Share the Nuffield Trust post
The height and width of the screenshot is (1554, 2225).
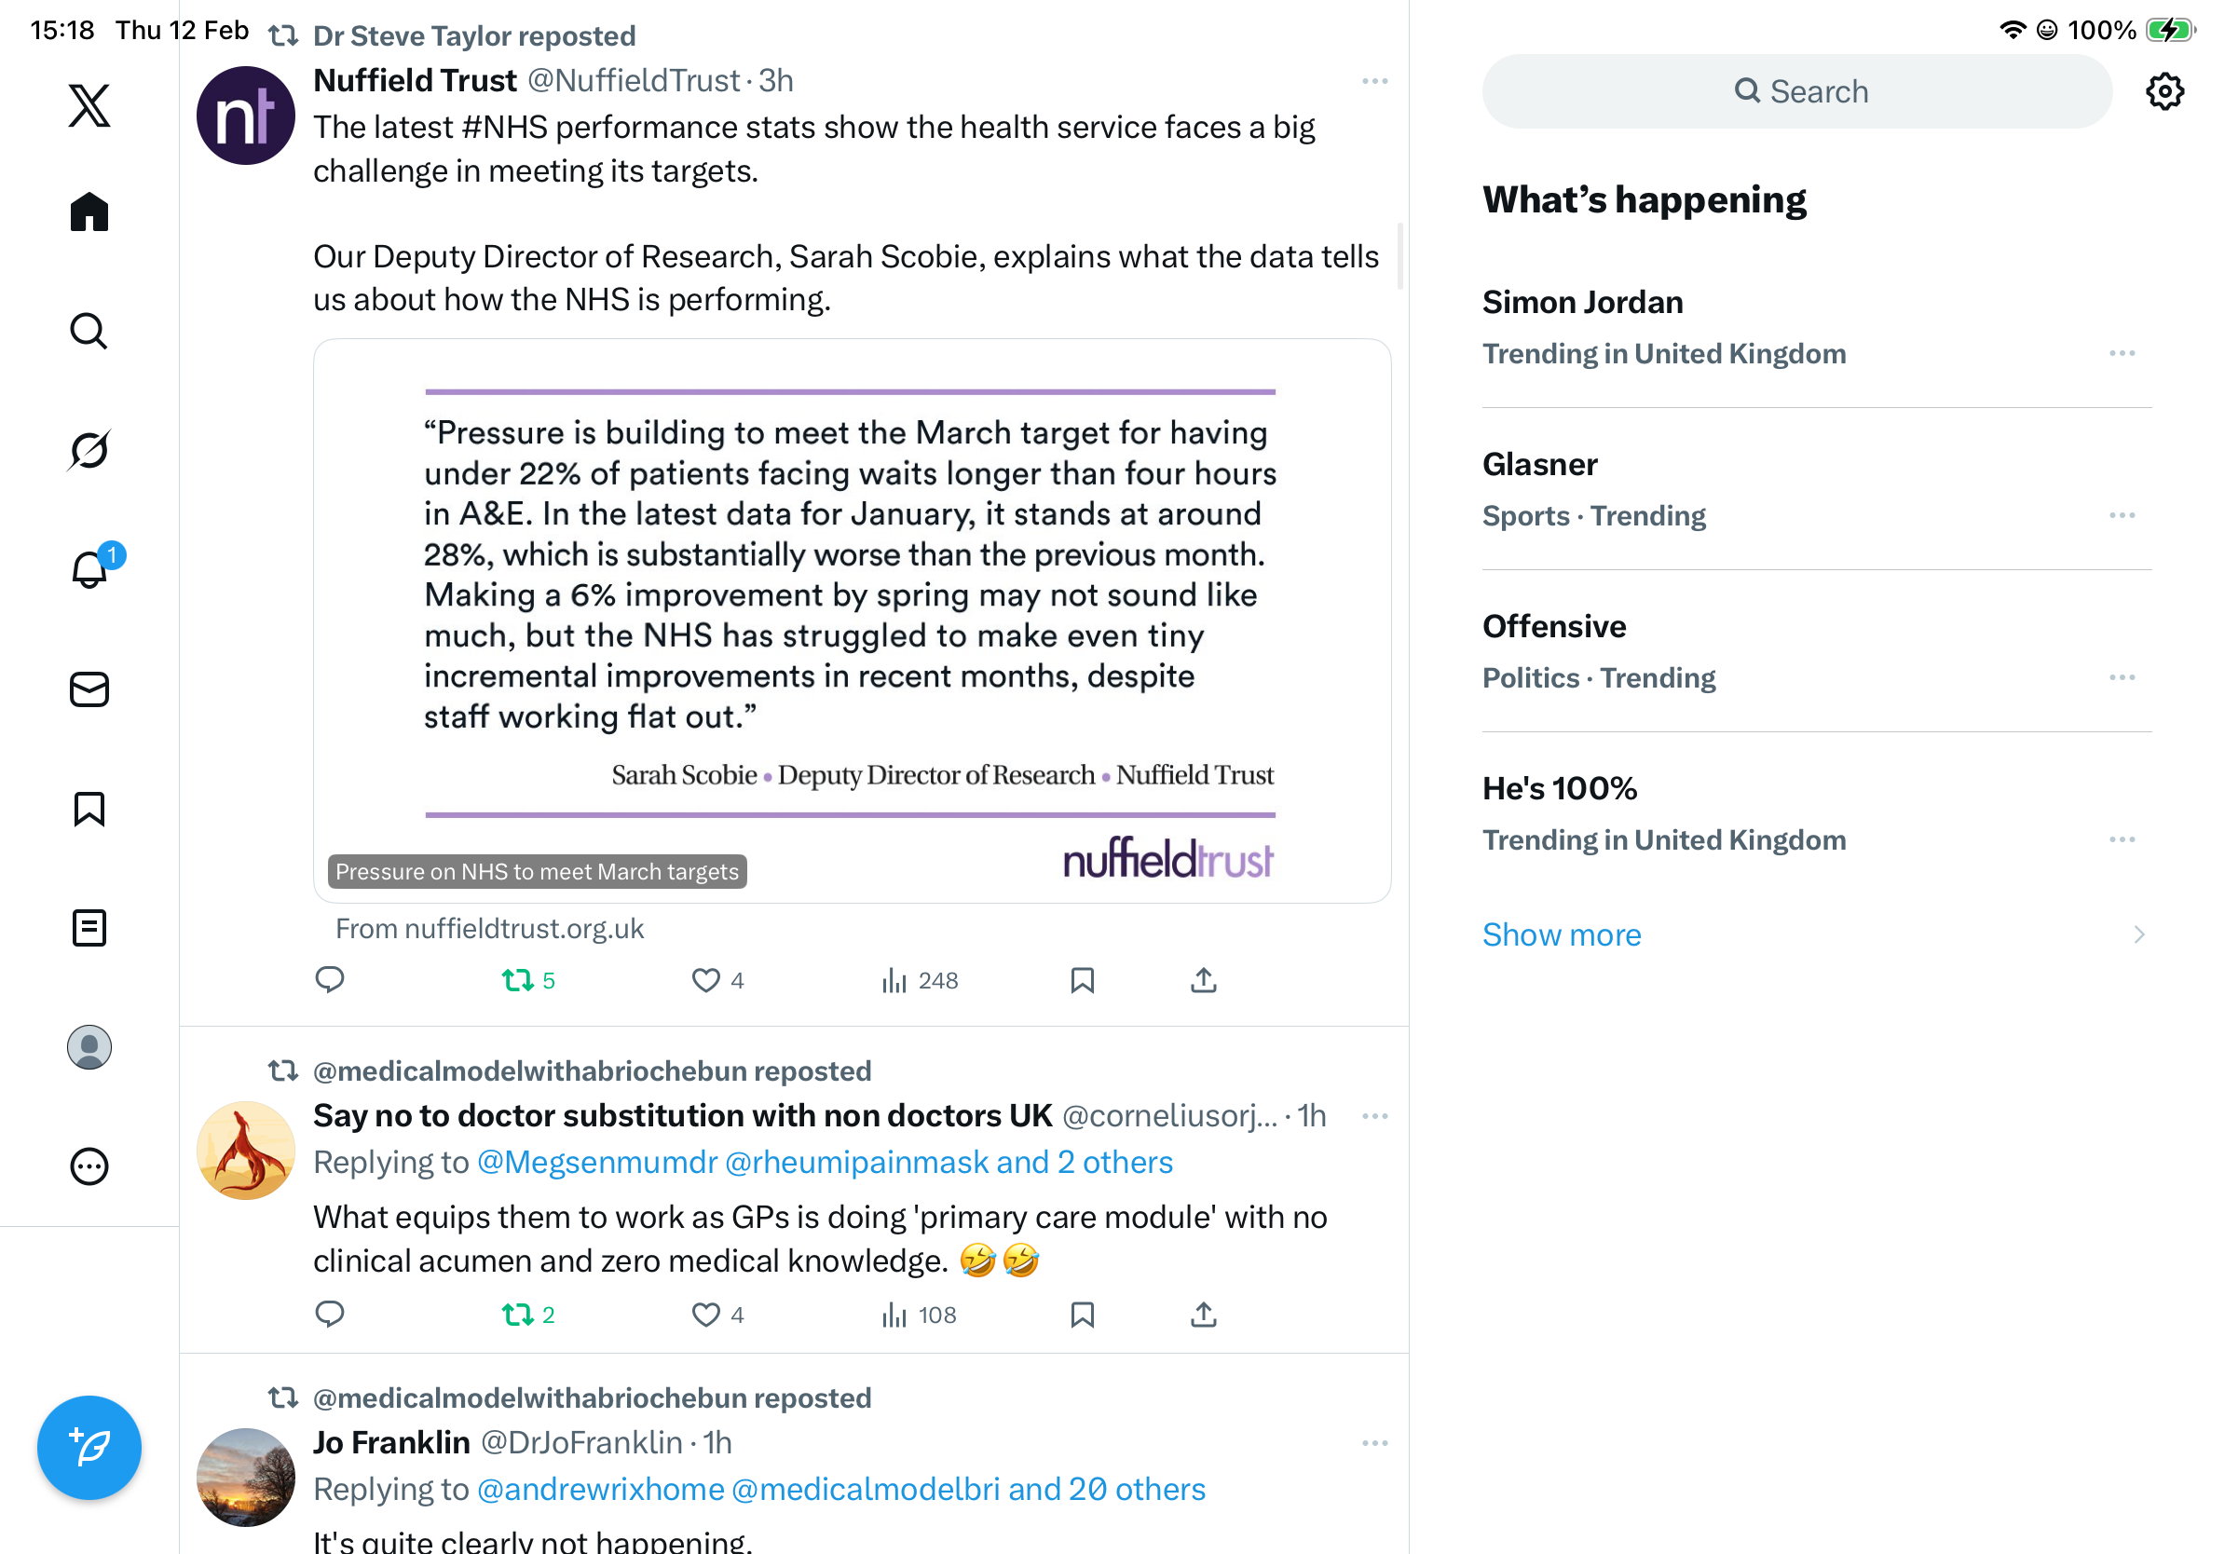(x=1203, y=980)
